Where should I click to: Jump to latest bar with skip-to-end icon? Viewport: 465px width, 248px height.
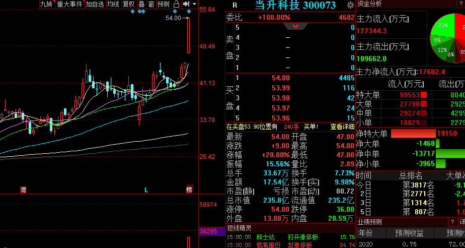(186, 4)
